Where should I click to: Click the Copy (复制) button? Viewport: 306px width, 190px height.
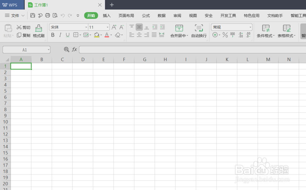point(24,35)
